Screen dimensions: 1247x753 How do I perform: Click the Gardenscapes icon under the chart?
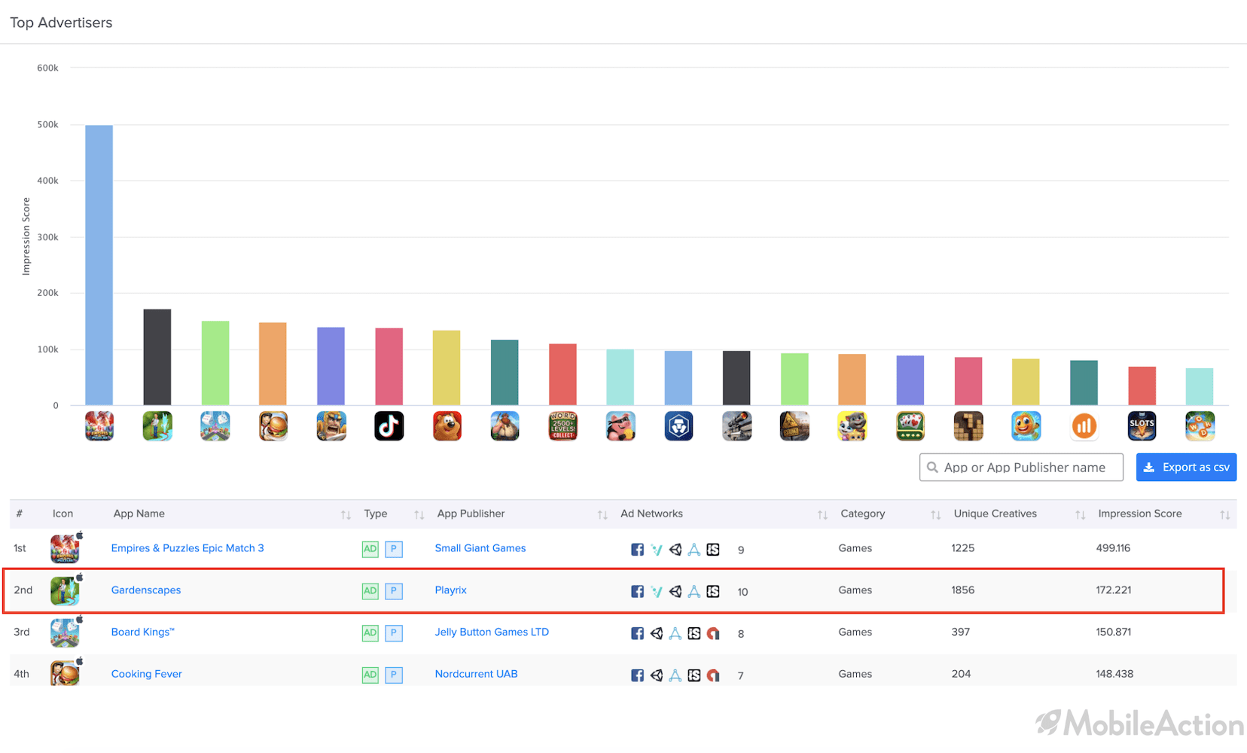tap(157, 426)
